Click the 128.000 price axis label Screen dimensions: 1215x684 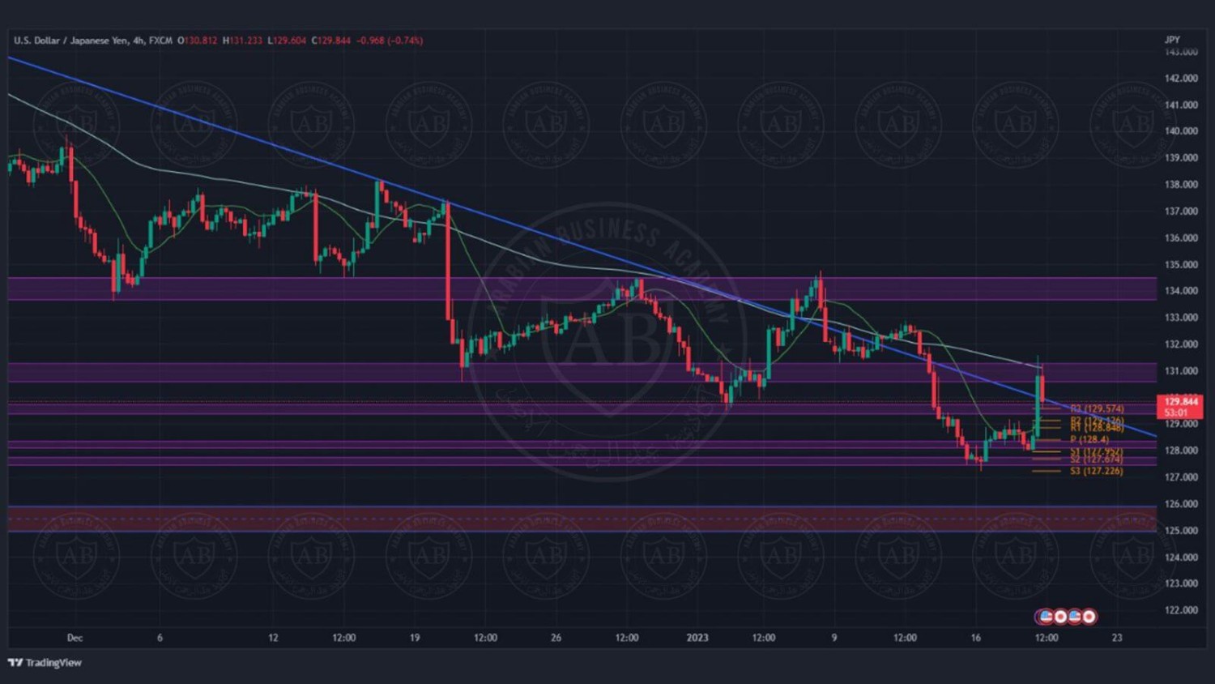tap(1181, 451)
